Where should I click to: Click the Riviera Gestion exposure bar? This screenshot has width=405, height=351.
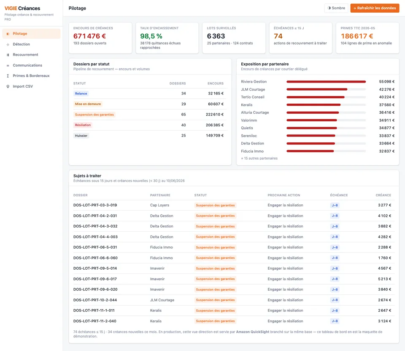click(326, 82)
